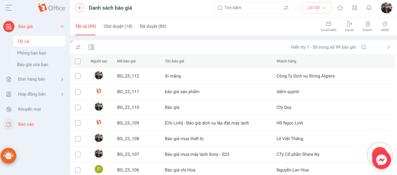
Task: Open the apps grid icon
Action: tap(355, 8)
